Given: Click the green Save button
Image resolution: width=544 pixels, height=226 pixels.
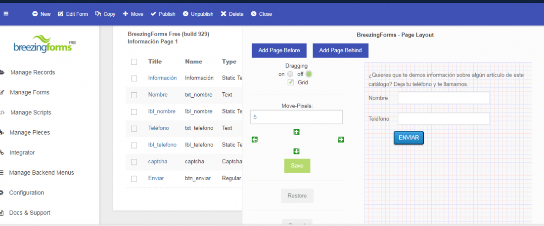Looking at the screenshot, I should [x=297, y=166].
